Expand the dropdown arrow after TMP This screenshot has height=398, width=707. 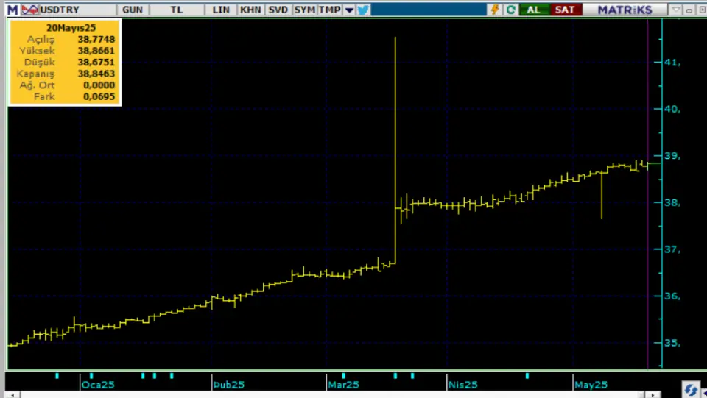349,10
